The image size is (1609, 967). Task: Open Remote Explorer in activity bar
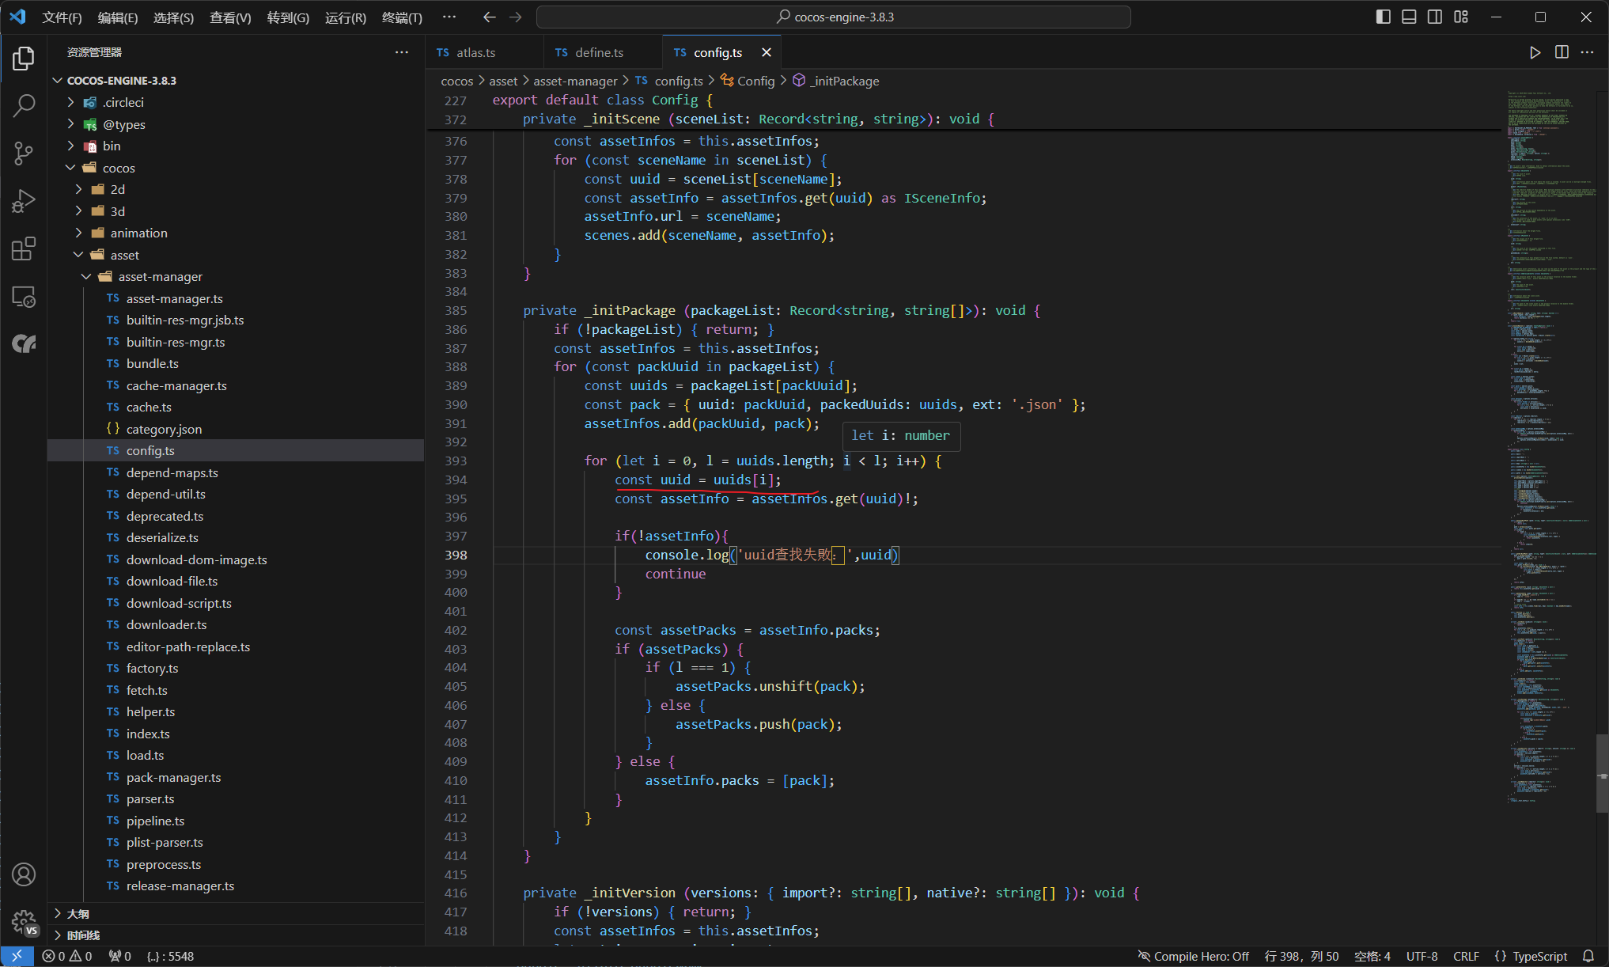tap(24, 297)
